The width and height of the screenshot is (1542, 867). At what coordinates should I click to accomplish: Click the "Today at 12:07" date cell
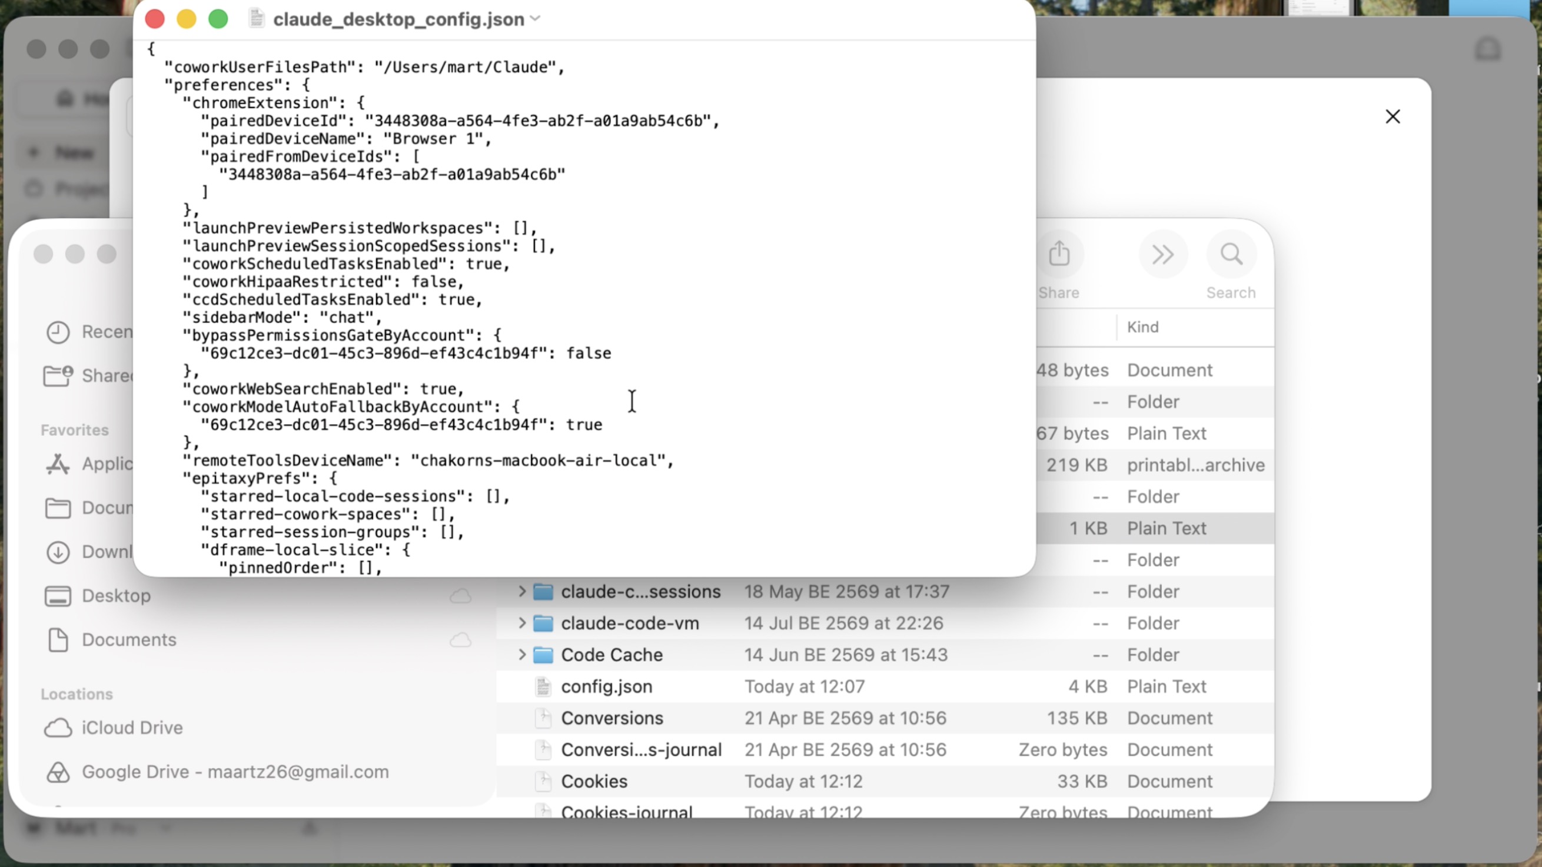[x=805, y=686]
